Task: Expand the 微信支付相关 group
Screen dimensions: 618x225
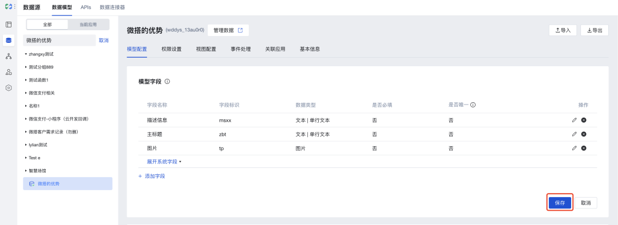Action: coord(26,93)
